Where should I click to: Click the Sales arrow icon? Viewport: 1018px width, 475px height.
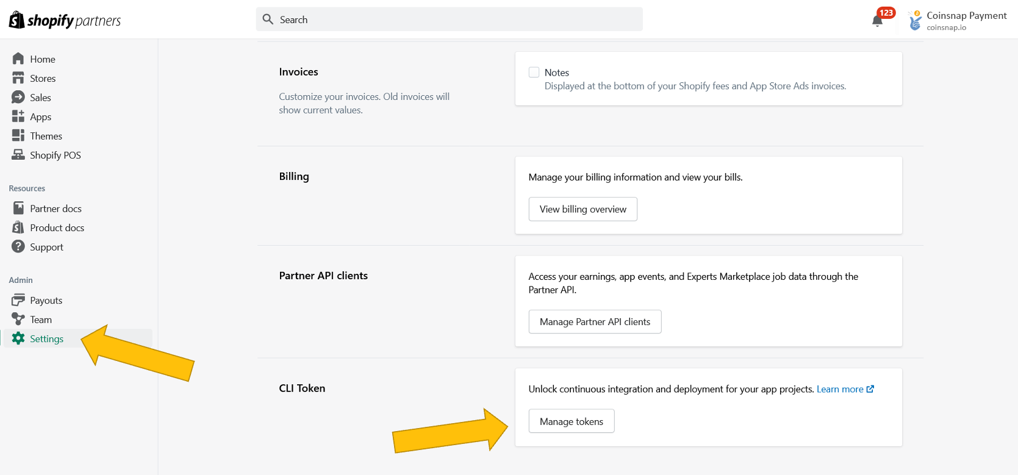[18, 97]
